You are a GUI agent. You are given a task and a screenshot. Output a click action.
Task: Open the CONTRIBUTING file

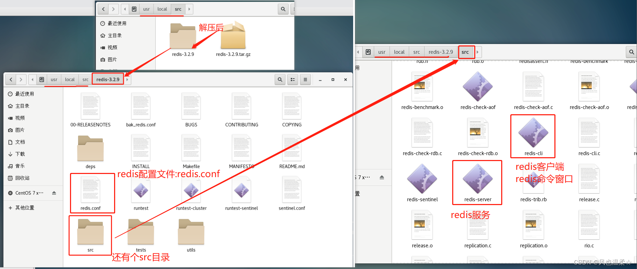click(x=241, y=110)
